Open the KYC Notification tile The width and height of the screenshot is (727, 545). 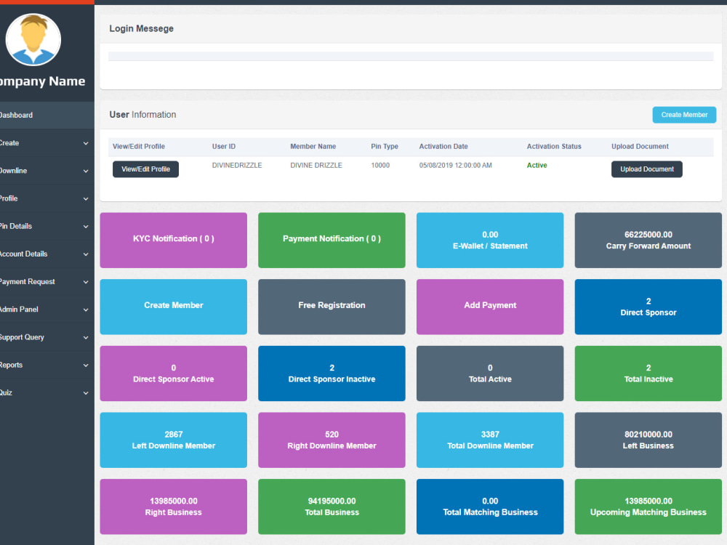(174, 240)
